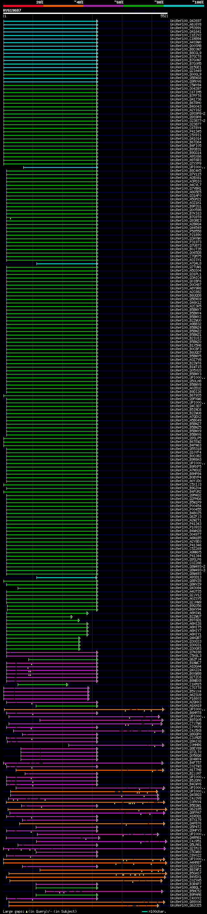
Task: Click hit label UniRef100_Q9M0V6
Action: (185, 82)
